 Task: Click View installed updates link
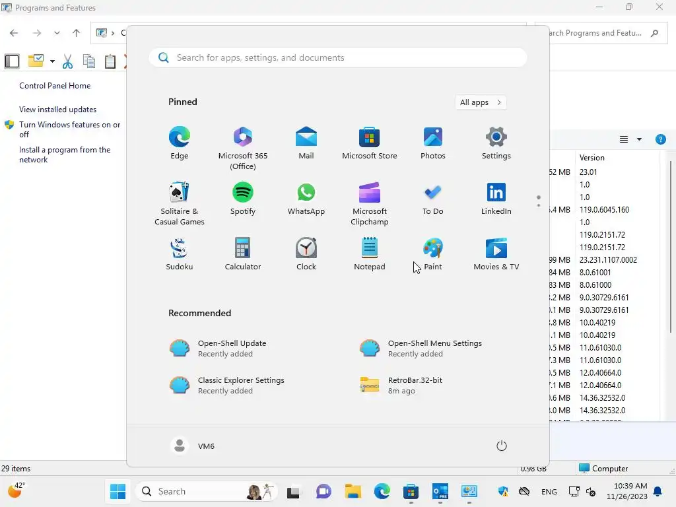click(58, 110)
